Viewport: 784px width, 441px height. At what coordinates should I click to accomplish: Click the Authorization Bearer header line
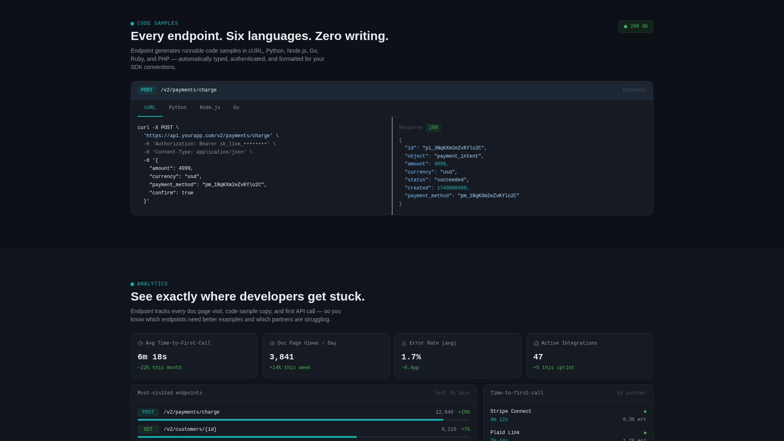209,144
